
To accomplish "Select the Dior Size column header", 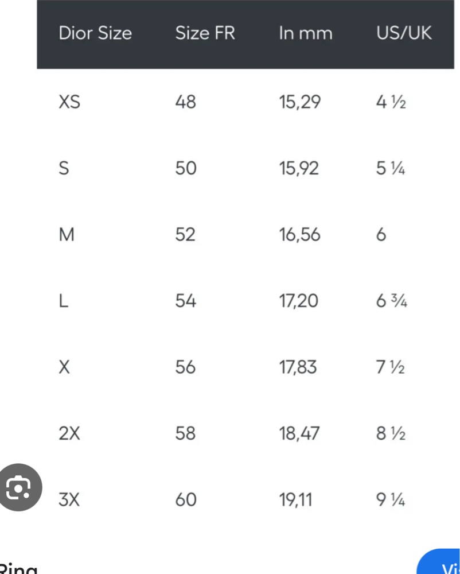I will coord(95,33).
